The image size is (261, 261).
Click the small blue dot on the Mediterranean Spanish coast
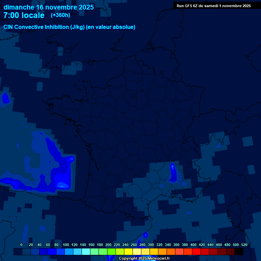pyautogui.click(x=145, y=235)
